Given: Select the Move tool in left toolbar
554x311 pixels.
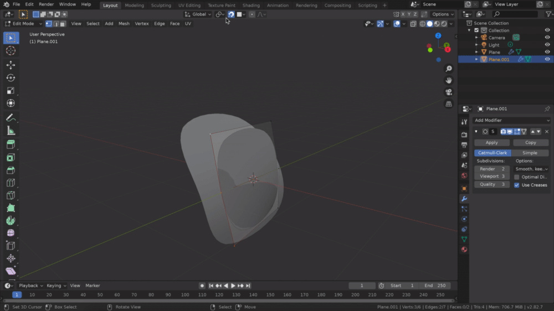Looking at the screenshot, I should click(x=11, y=65).
